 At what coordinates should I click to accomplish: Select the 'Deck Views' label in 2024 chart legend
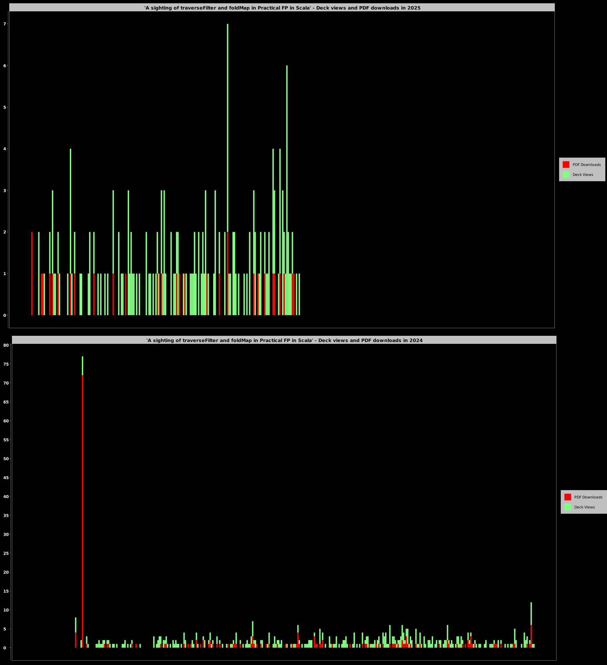[584, 507]
